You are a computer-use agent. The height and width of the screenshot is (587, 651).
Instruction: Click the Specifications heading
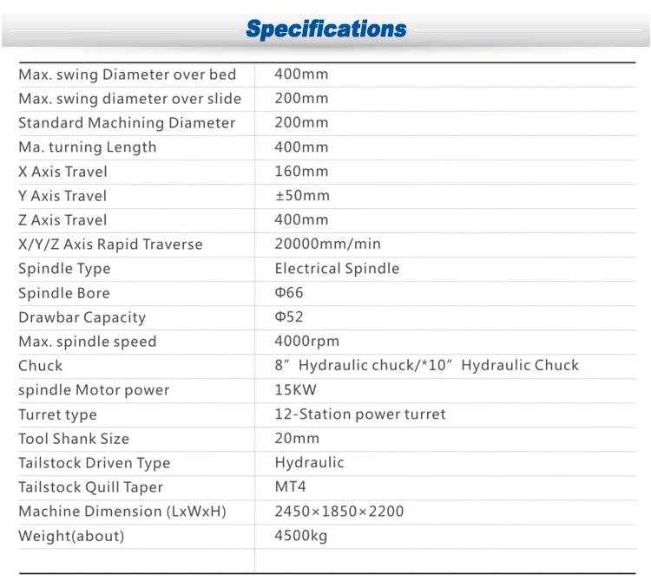point(325,29)
